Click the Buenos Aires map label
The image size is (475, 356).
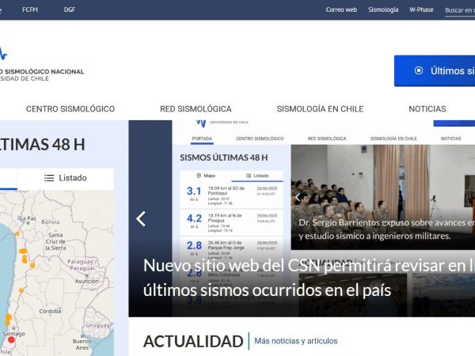82,344
